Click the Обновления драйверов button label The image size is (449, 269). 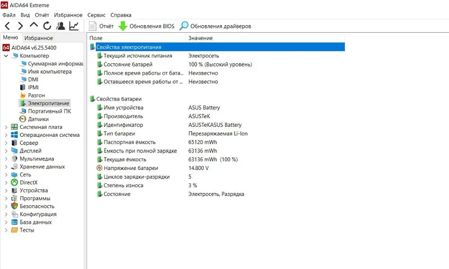(221, 26)
